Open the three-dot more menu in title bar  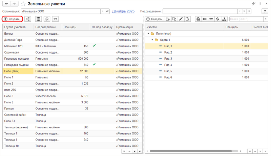260,4
